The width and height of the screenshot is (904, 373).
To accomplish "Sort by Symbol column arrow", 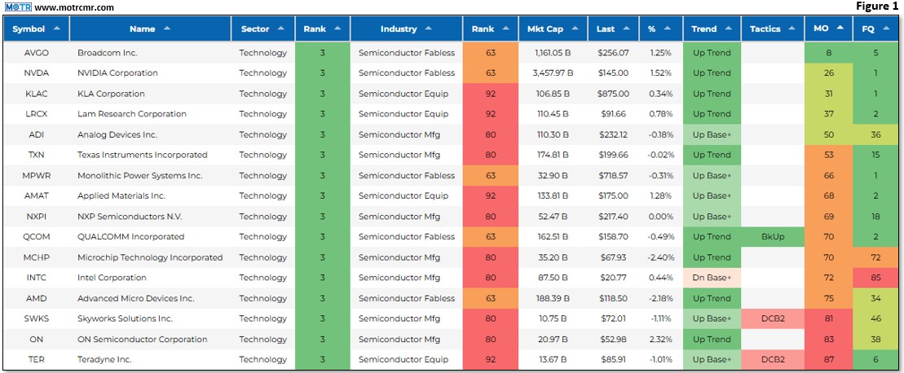I will point(56,29).
